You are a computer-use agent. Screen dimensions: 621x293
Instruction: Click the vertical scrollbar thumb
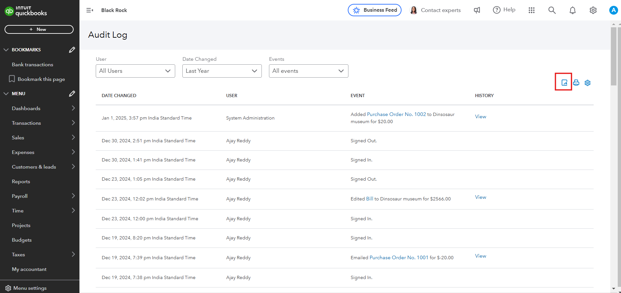(x=614, y=56)
